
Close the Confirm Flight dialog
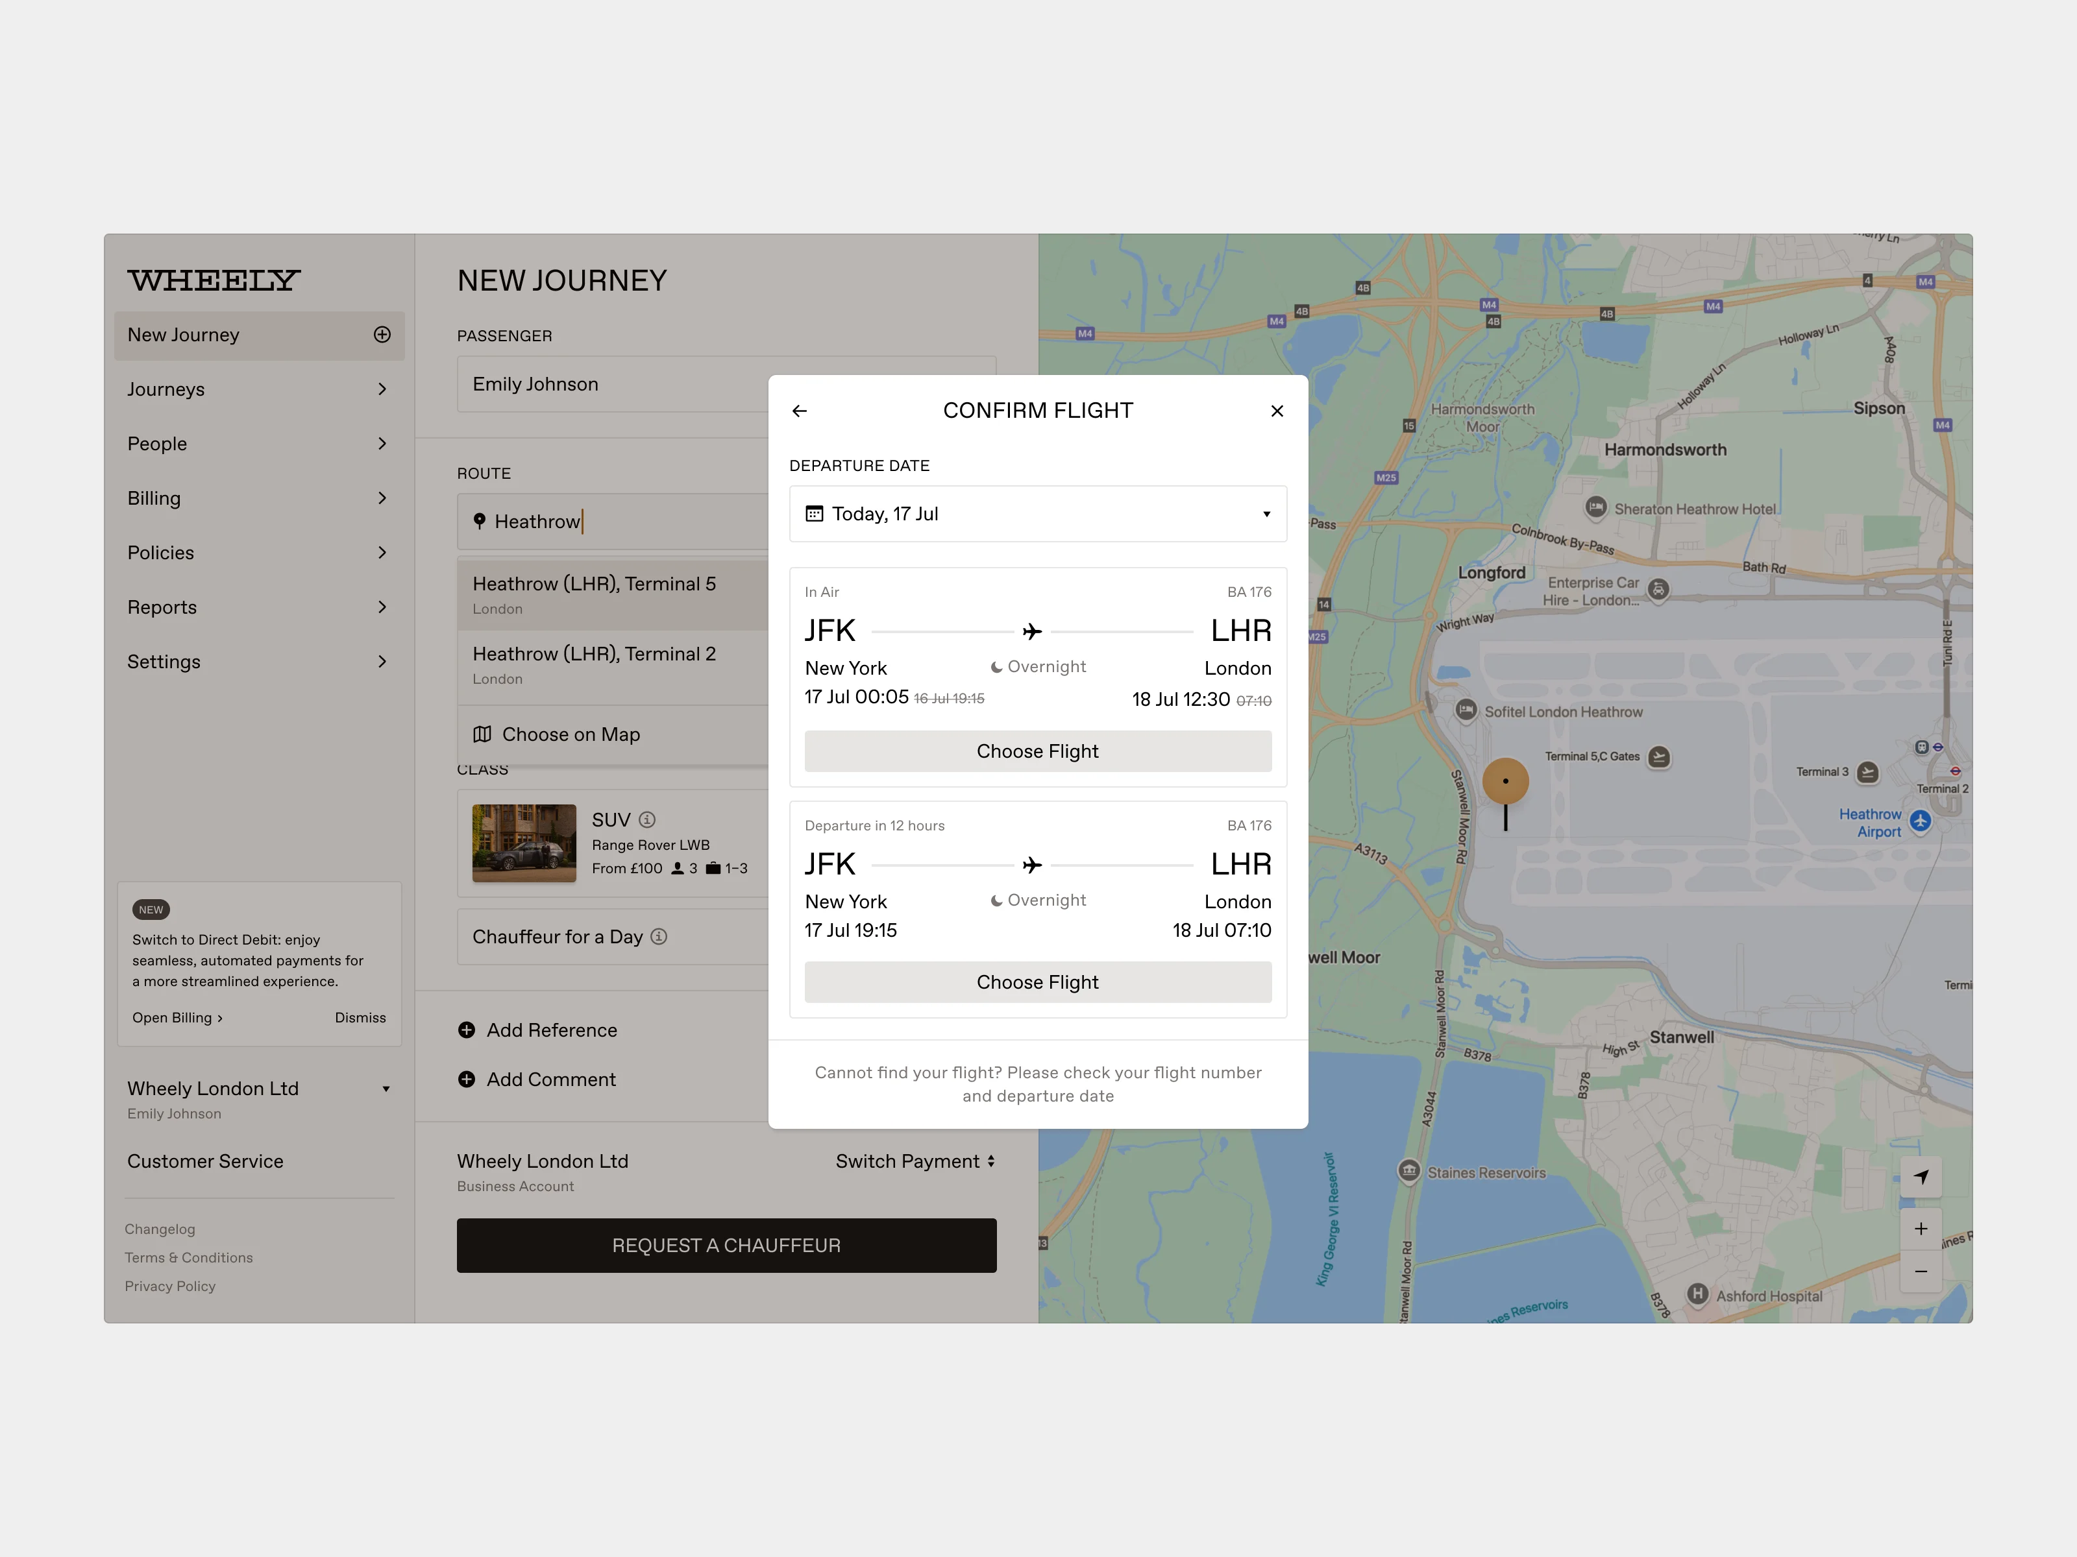pyautogui.click(x=1276, y=411)
